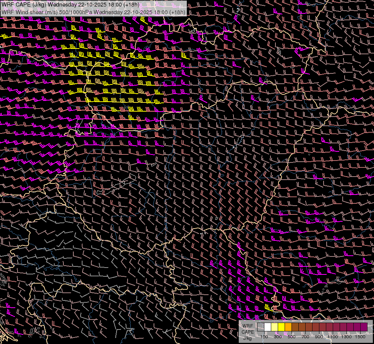Image resolution: width=374 pixels, height=344 pixels.
Task: Select the first brown swatch right of orange
Action: (295, 327)
